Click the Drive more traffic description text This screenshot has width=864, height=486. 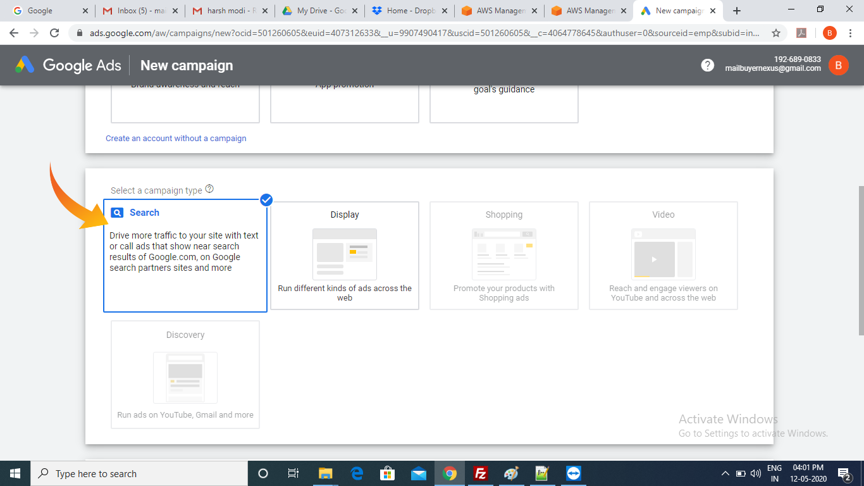184,251
